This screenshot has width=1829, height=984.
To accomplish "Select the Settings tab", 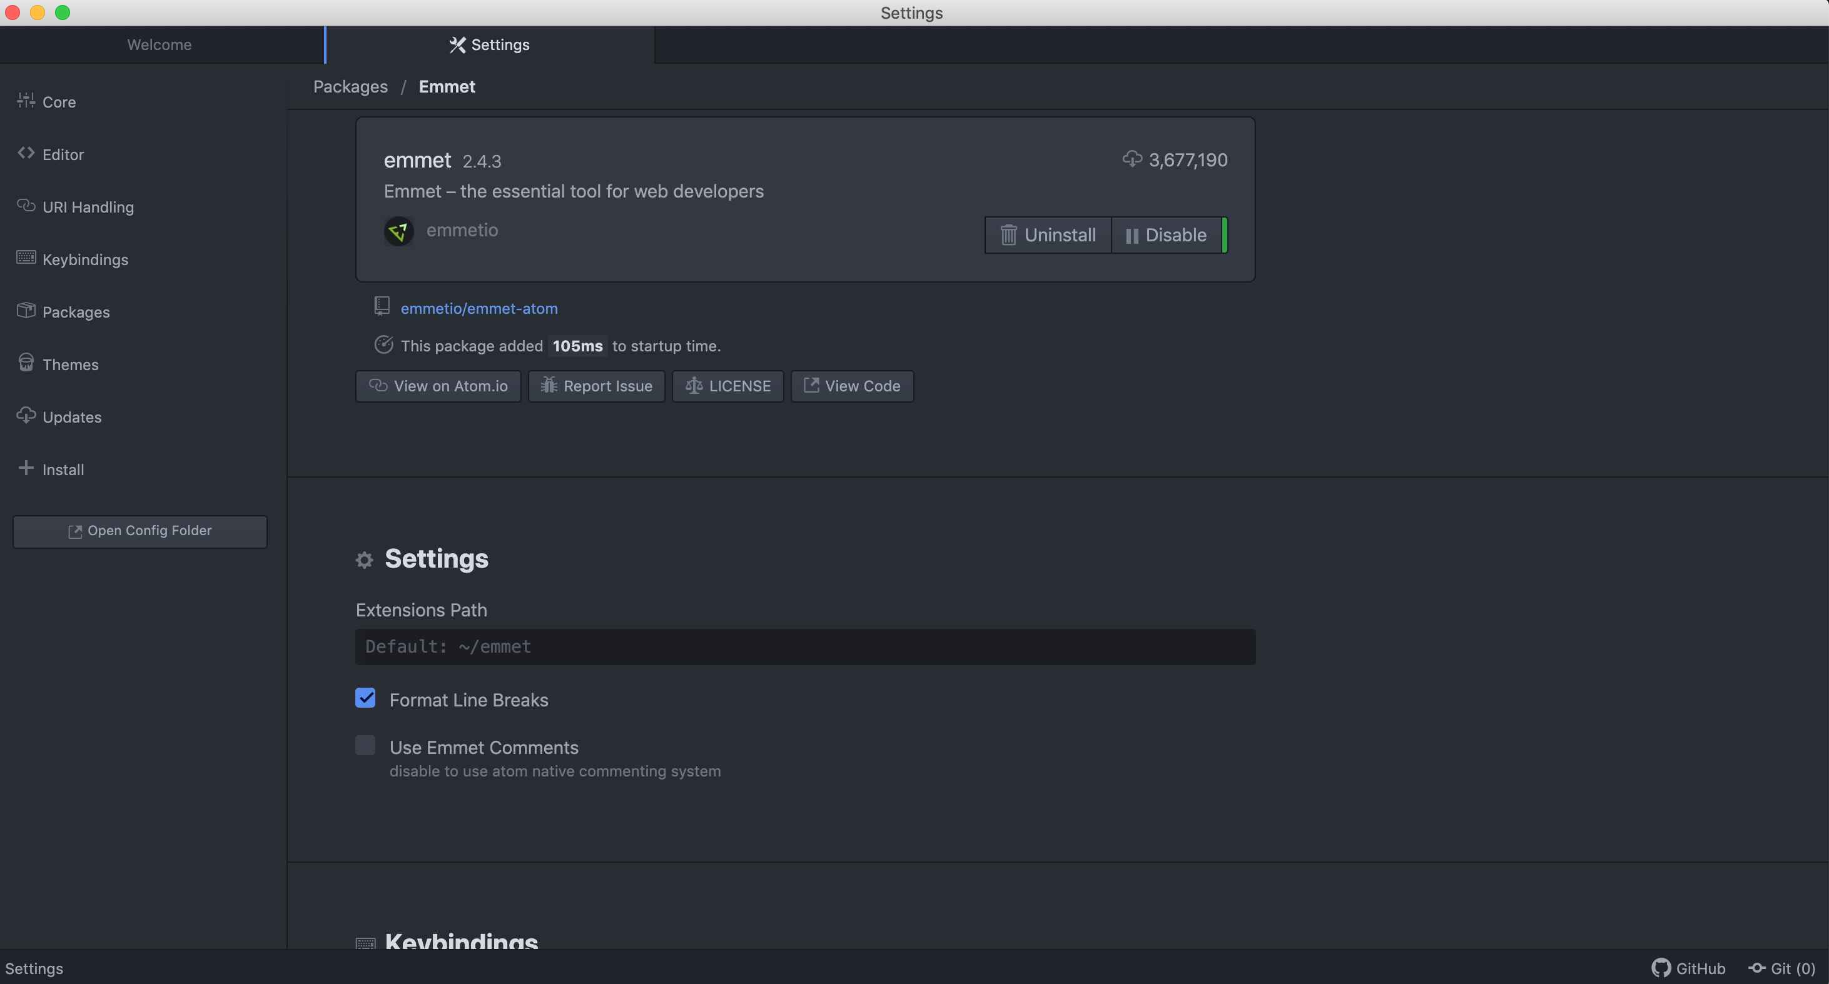I will tap(490, 44).
